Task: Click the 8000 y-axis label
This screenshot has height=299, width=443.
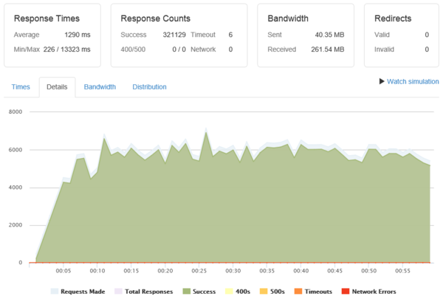Action: coord(16,111)
